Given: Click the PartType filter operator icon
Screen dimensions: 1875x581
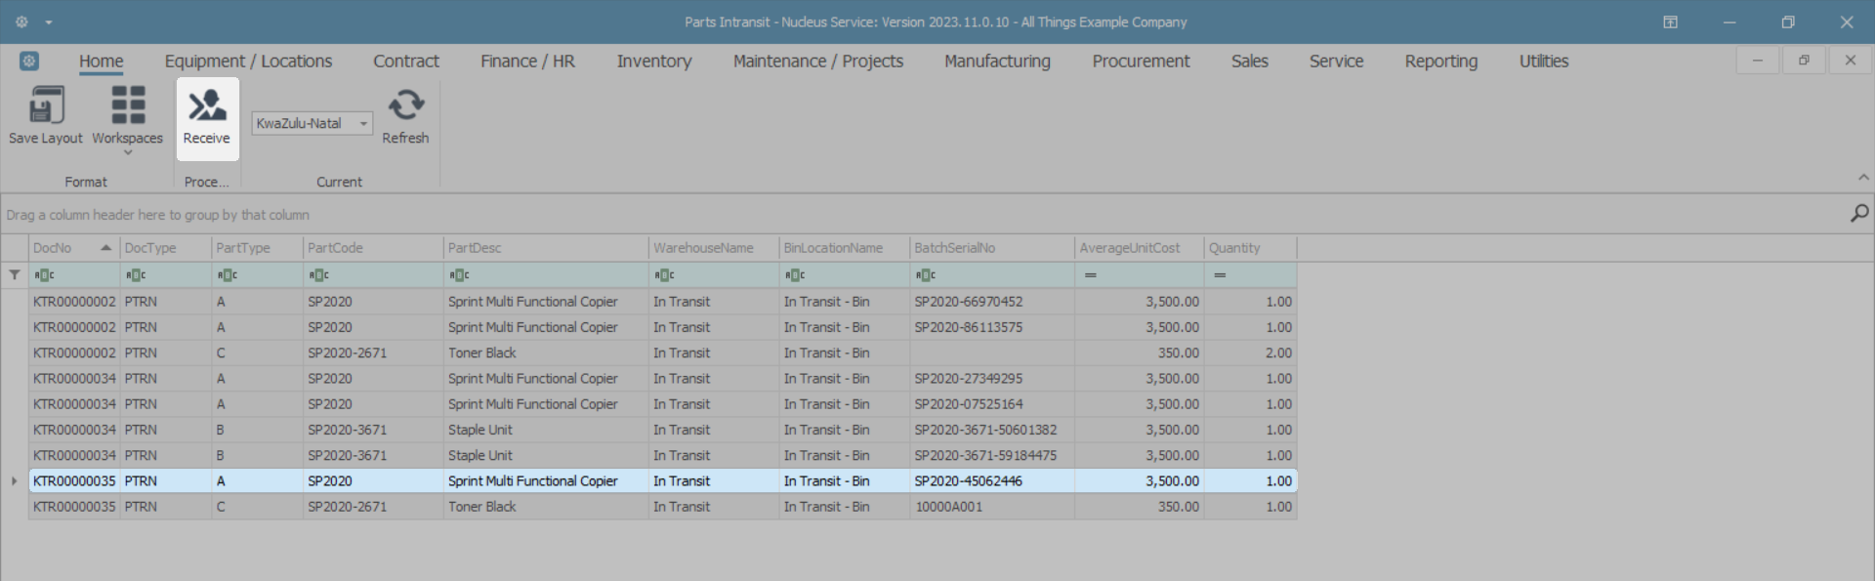Looking at the screenshot, I should [x=228, y=275].
